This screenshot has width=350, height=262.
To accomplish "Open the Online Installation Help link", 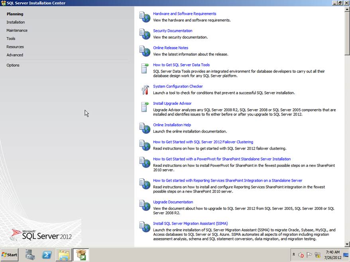I will [x=172, y=125].
